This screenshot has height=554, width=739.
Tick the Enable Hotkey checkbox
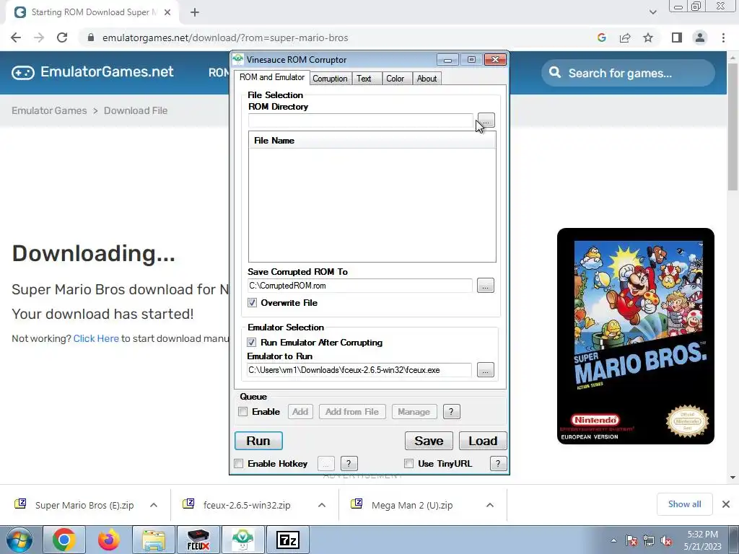click(x=239, y=464)
